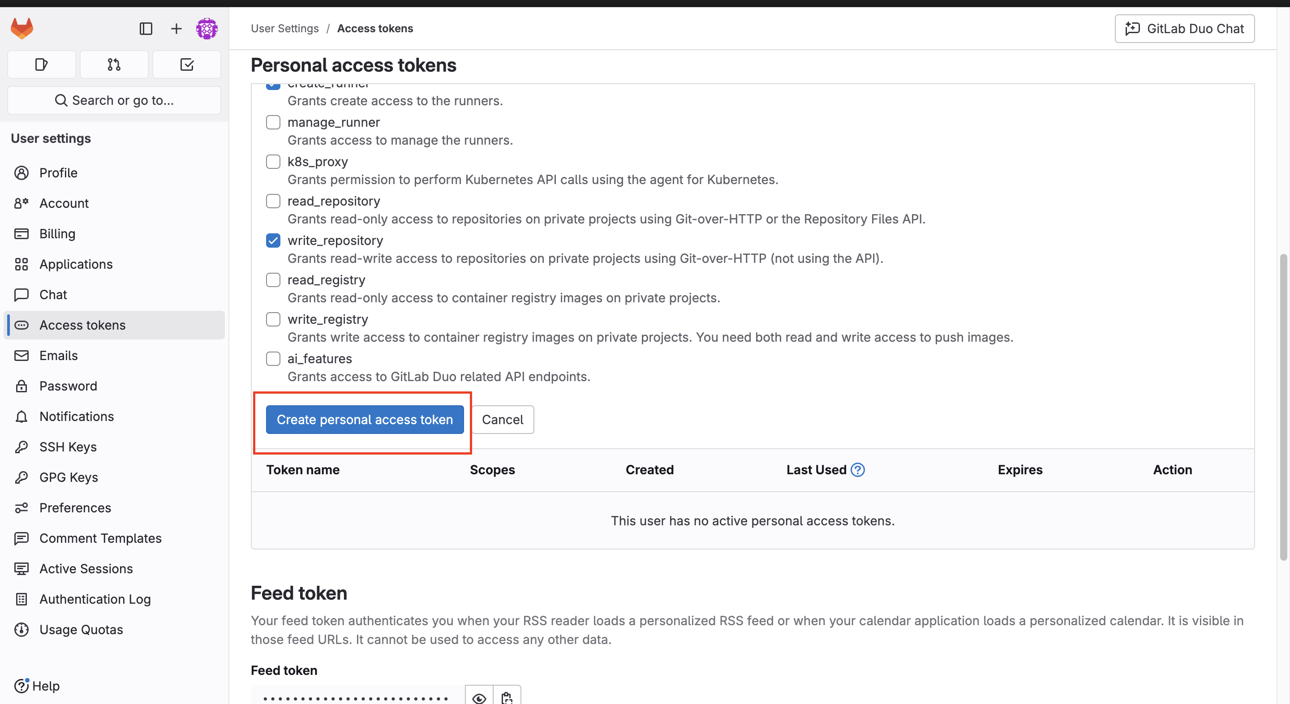
Task: Open assigned issues icon
Action: click(x=42, y=64)
